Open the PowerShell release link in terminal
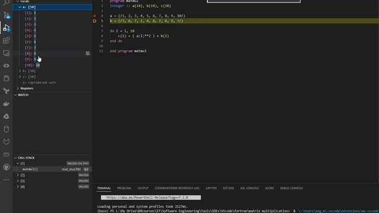 (147, 198)
